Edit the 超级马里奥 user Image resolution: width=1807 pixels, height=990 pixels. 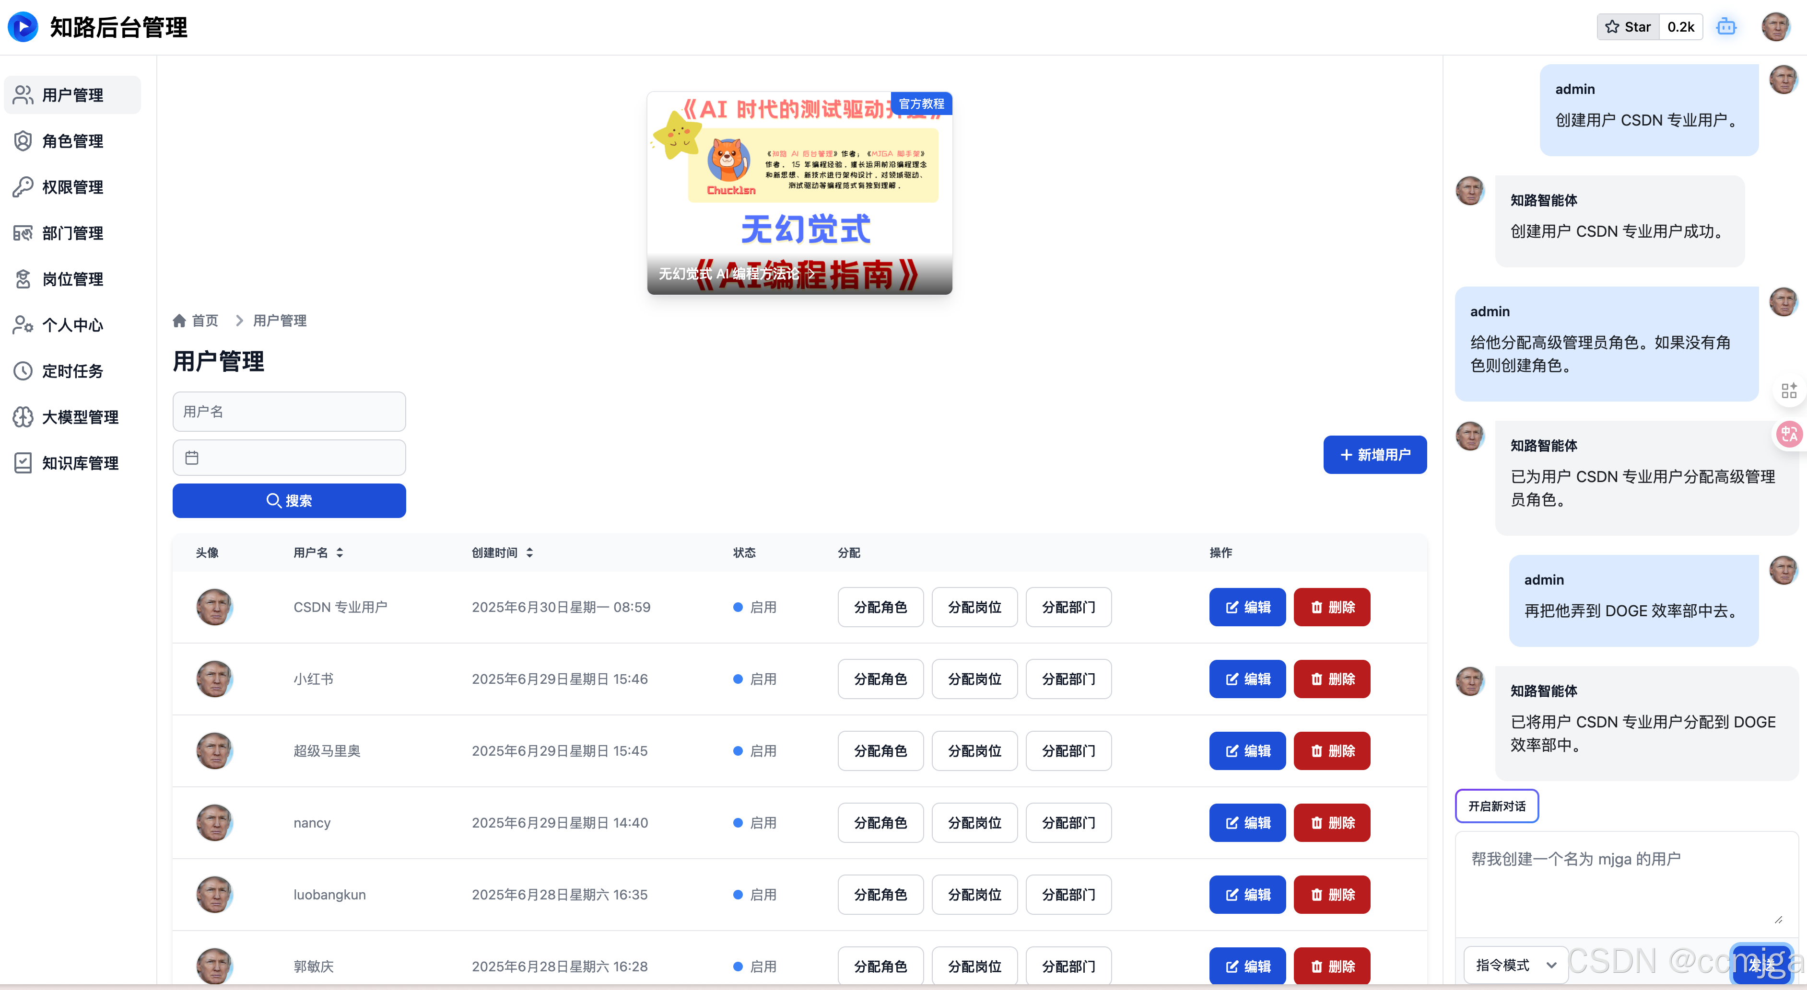[x=1247, y=750]
